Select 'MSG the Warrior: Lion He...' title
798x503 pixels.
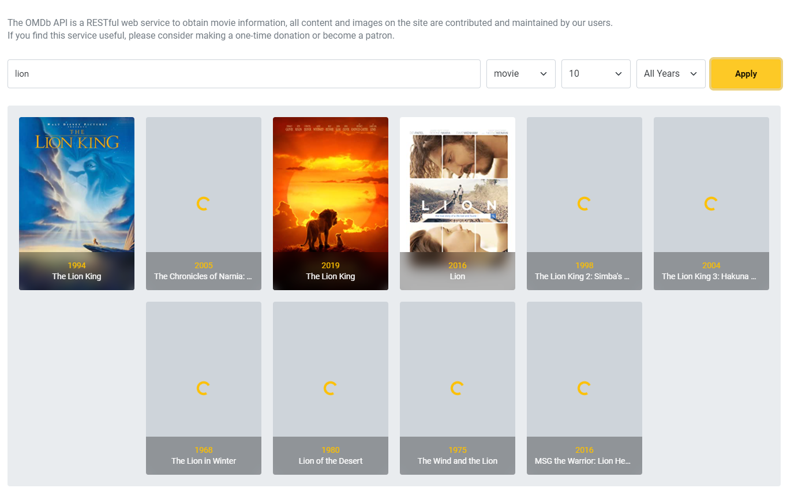pyautogui.click(x=583, y=461)
